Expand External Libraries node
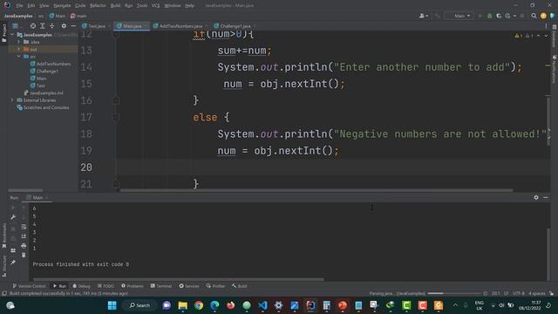558x314 pixels. coord(12,100)
